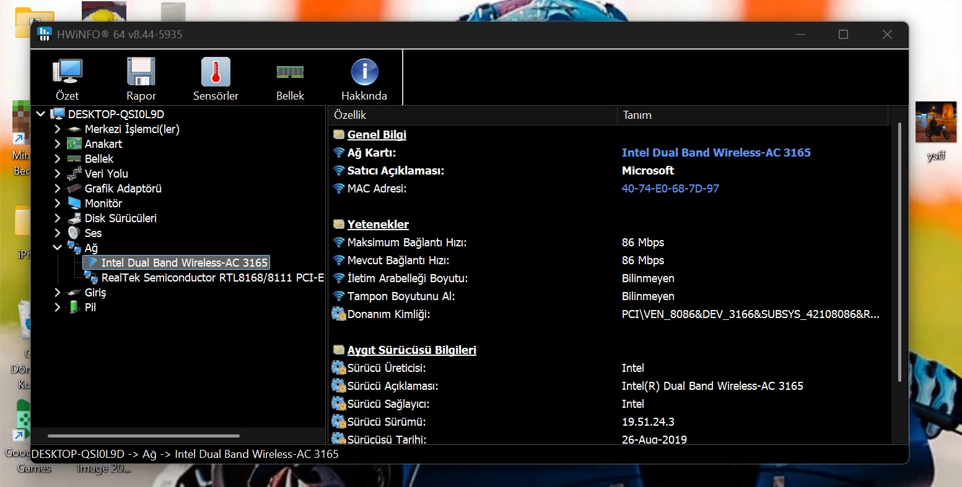Expand the Veri Yolu node
The height and width of the screenshot is (487, 962).
[58, 174]
